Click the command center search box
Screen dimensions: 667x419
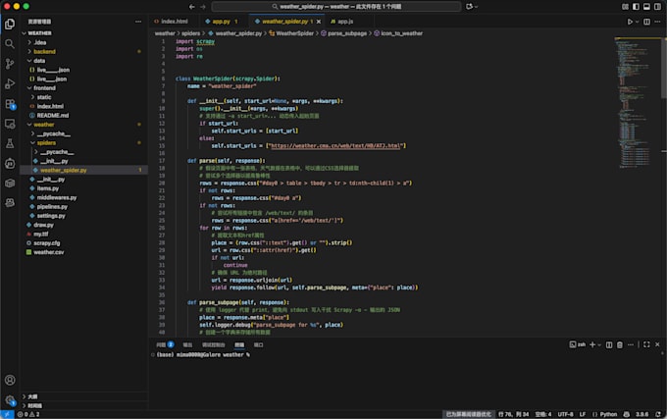tap(336, 7)
